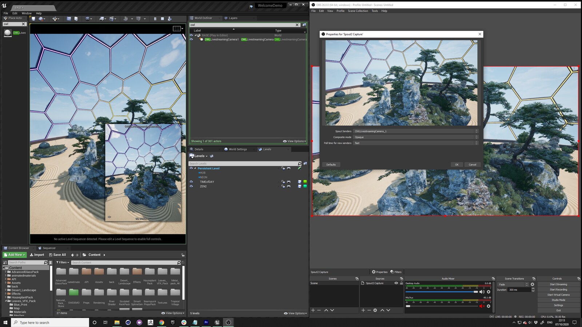This screenshot has height=327, width=582.
Task: Open World Outliner View Options
Action: [x=294, y=141]
